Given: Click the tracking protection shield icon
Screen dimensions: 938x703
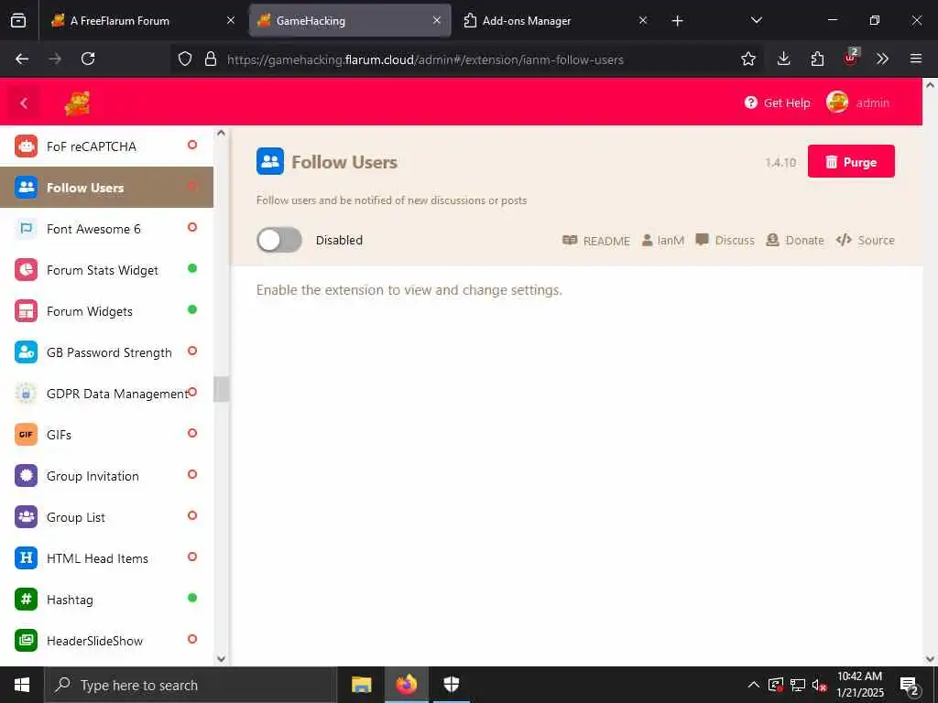Looking at the screenshot, I should point(185,59).
